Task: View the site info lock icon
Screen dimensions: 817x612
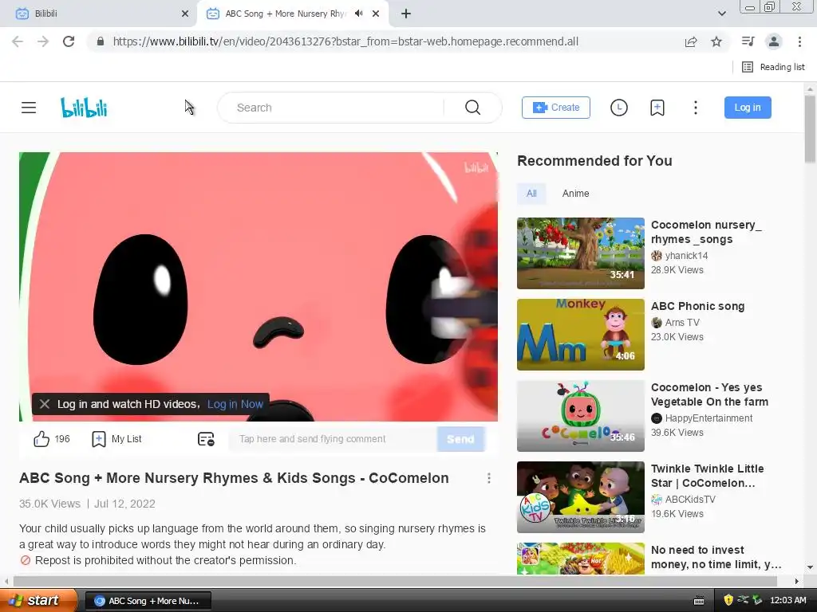Action: click(x=101, y=41)
